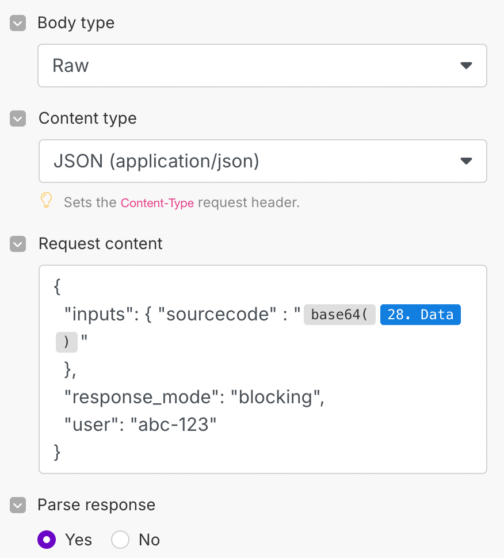Click the "response_mode" line in request content

click(194, 398)
